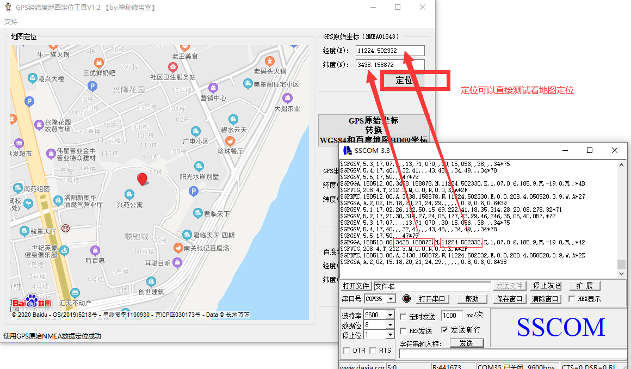Enable the HEX显示 checkbox
Viewport: 631px width, 369px height.
point(572,298)
